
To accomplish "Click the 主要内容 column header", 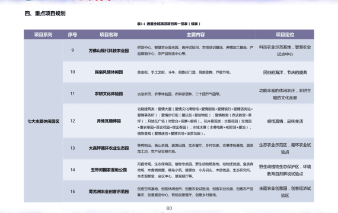I will click(x=196, y=35).
